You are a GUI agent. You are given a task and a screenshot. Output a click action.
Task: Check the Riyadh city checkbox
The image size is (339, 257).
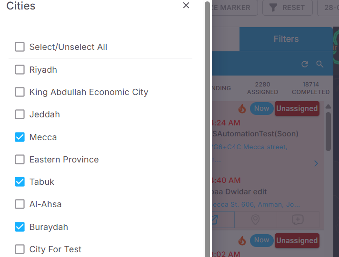tap(20, 70)
